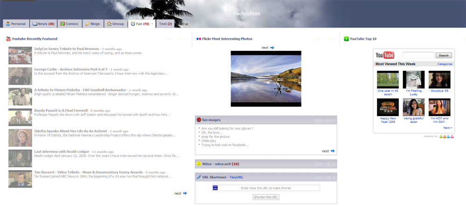Open the 'One year in 40 secon' video thumbnail
Image resolution: width=466 pixels, height=206 pixels.
388,79
